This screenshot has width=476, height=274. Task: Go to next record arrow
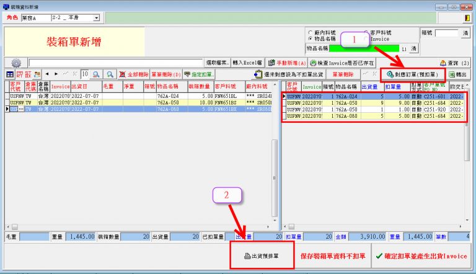pyautogui.click(x=56, y=74)
